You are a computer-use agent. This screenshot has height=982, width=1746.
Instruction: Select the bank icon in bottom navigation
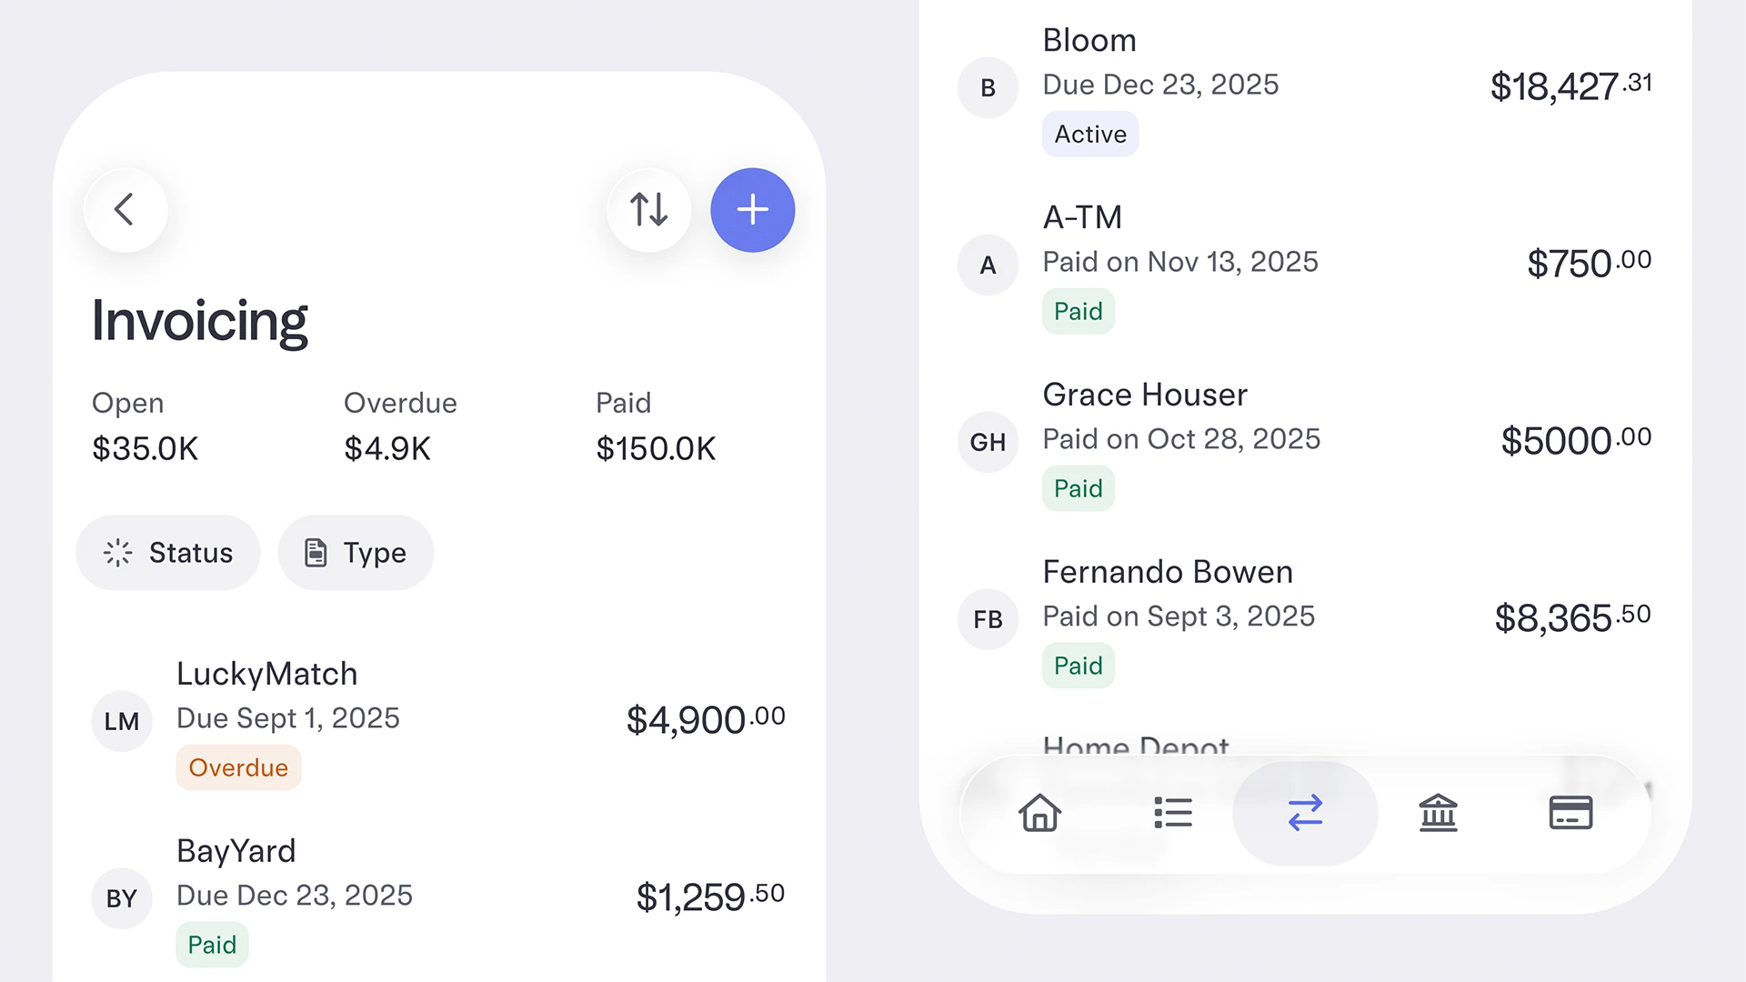pyautogui.click(x=1437, y=813)
